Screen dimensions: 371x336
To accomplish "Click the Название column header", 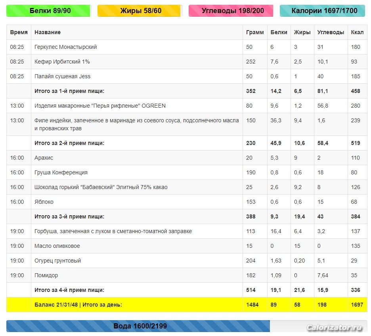I will pos(48,32).
